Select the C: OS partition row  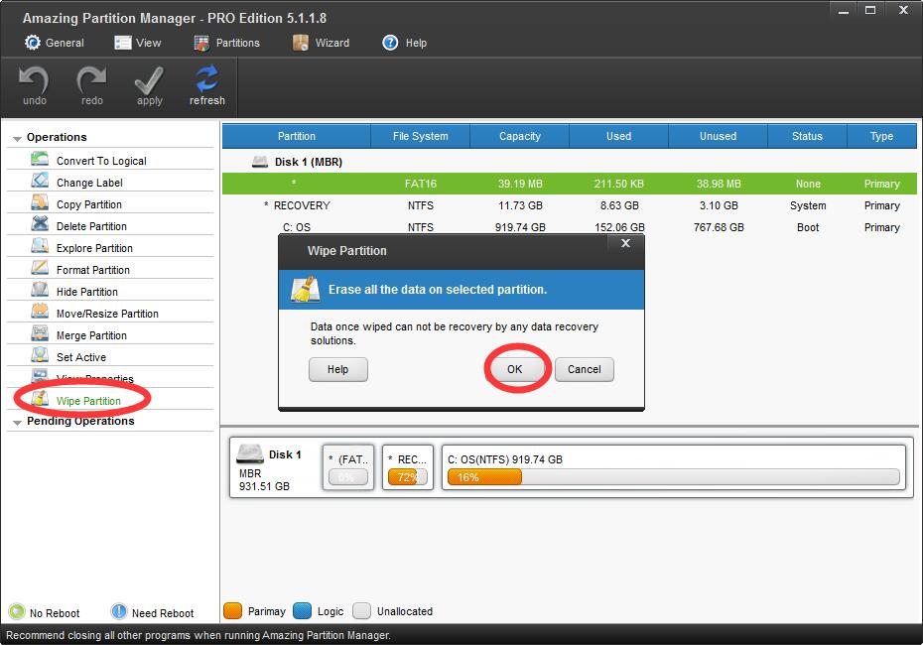click(x=570, y=227)
